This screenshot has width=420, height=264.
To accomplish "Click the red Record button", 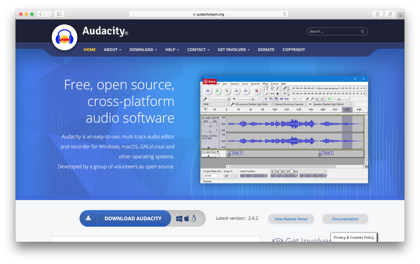I will pyautogui.click(x=256, y=91).
